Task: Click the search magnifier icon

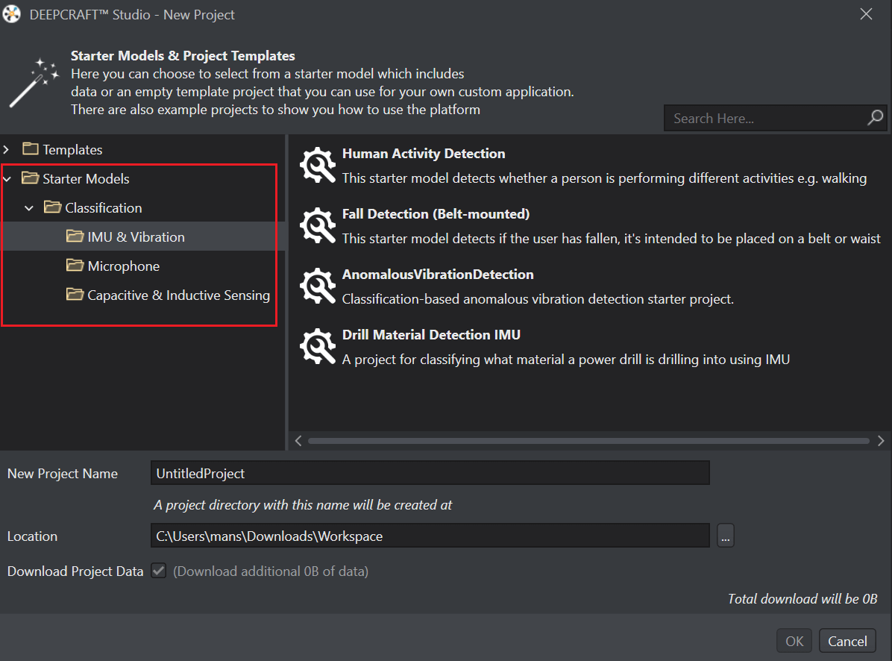Action: coord(875,118)
